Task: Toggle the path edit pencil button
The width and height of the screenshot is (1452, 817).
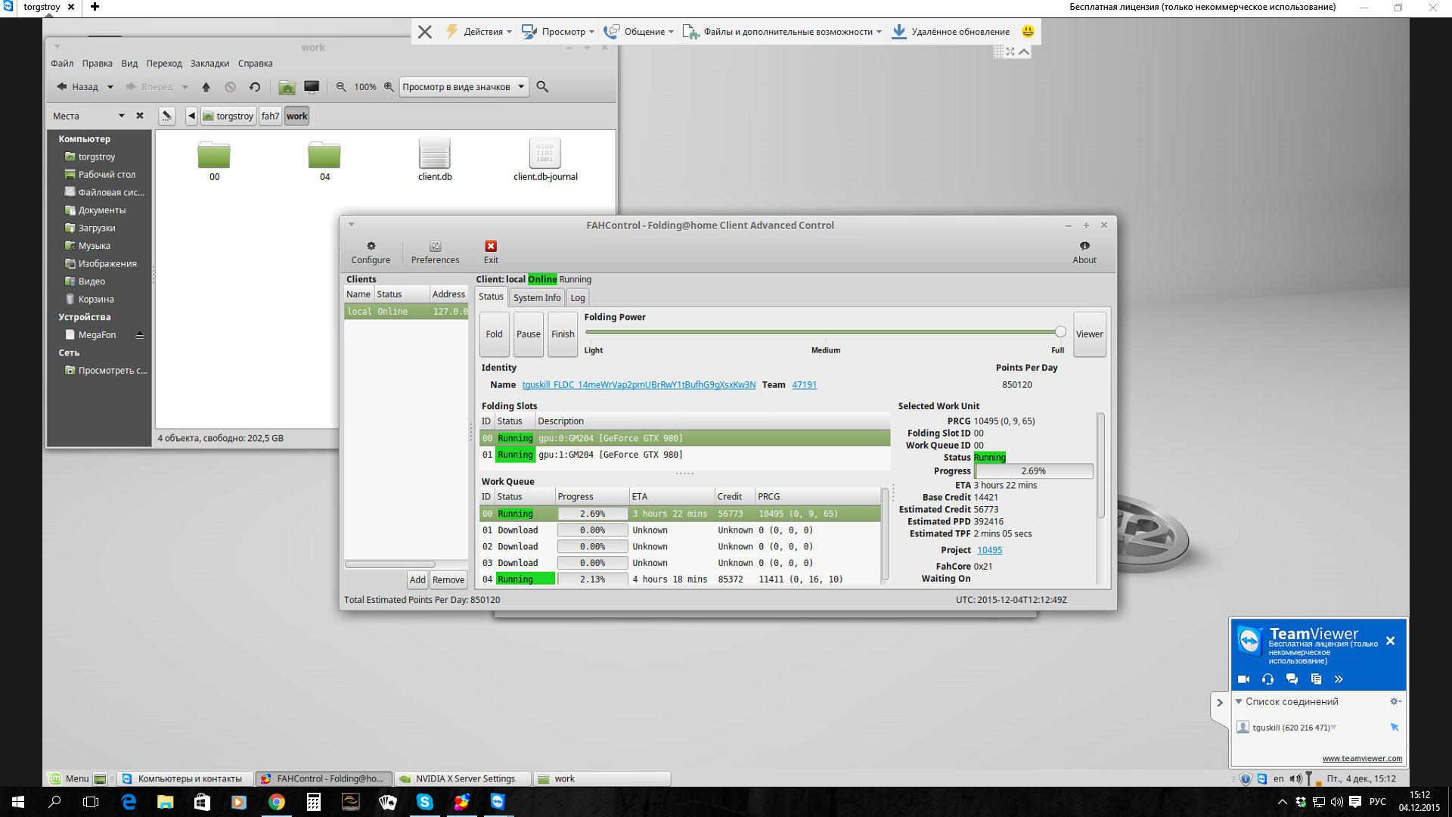Action: [x=166, y=116]
